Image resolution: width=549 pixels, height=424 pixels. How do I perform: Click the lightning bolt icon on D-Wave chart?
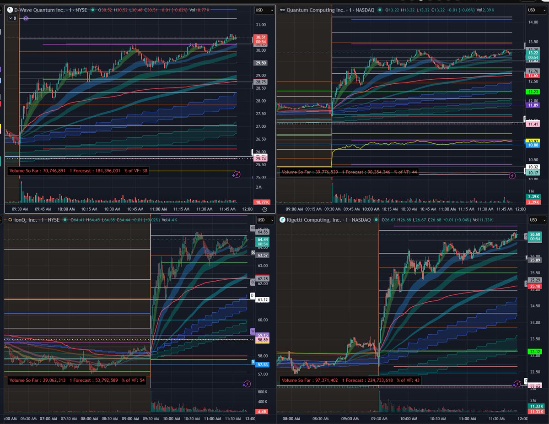[x=237, y=174]
